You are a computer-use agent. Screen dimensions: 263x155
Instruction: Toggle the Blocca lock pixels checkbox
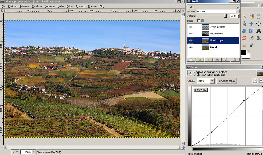click(x=199, y=21)
